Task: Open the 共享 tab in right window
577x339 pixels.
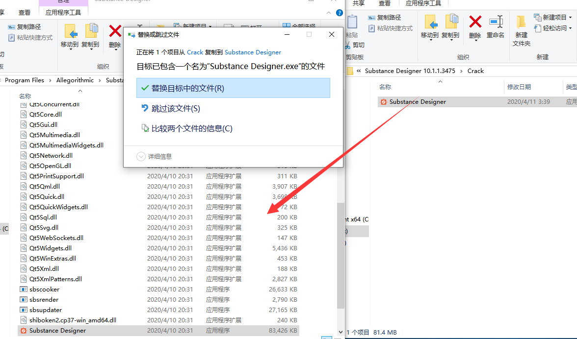Action: click(x=358, y=3)
